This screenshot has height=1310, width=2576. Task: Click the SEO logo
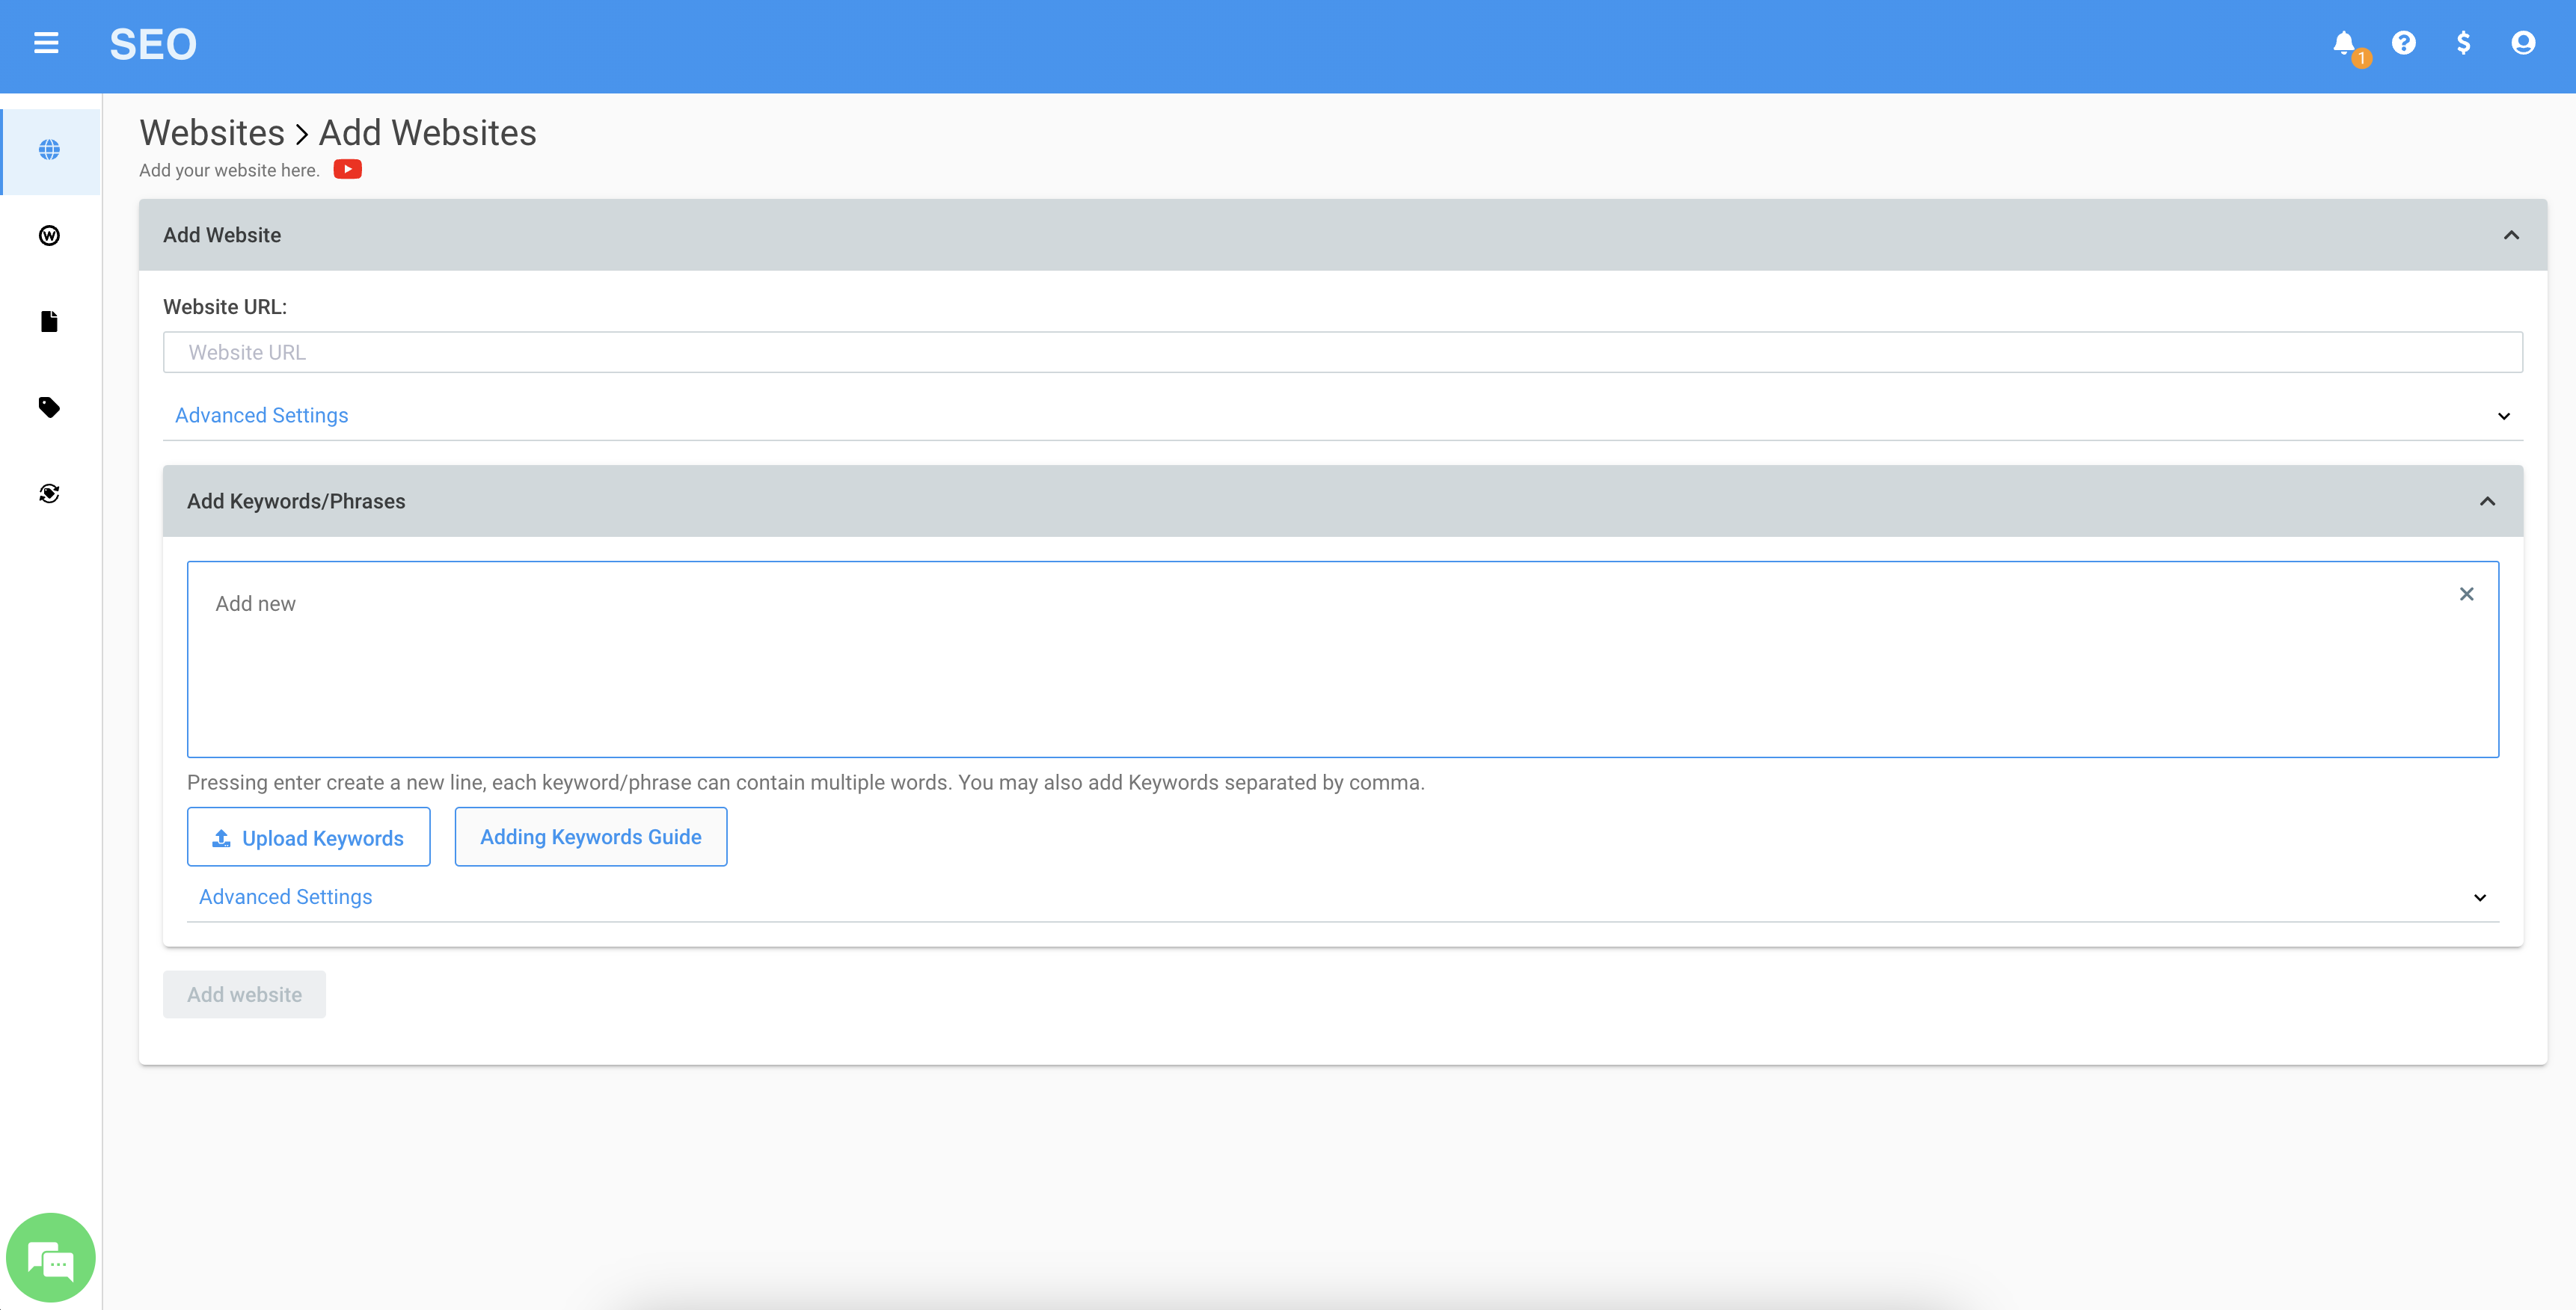(x=153, y=44)
